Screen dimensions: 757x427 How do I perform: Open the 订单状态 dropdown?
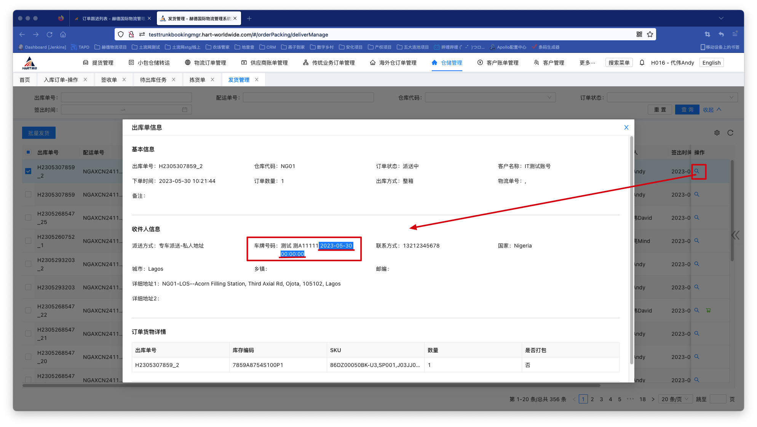pos(672,97)
